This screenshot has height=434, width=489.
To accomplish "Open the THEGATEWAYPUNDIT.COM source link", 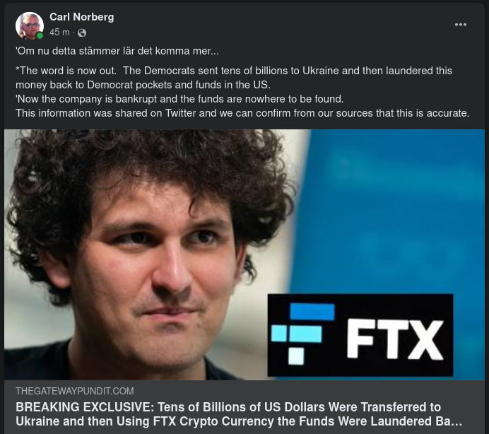I will tap(74, 391).
